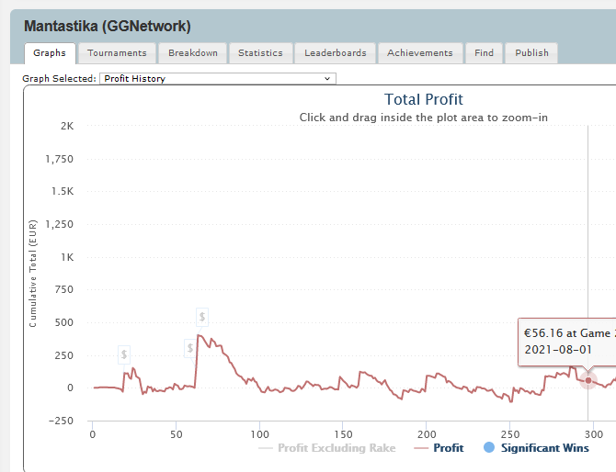This screenshot has width=616, height=472.
Task: Click the blue Significant Wins legend circle
Action: tap(489, 448)
